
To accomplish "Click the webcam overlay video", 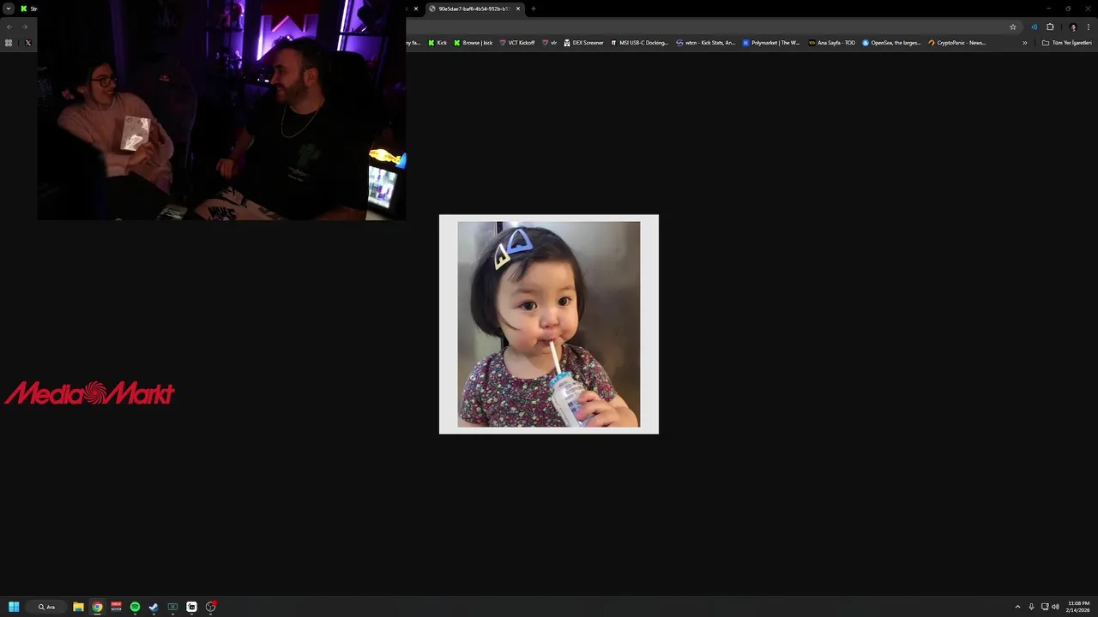I will click(x=221, y=110).
